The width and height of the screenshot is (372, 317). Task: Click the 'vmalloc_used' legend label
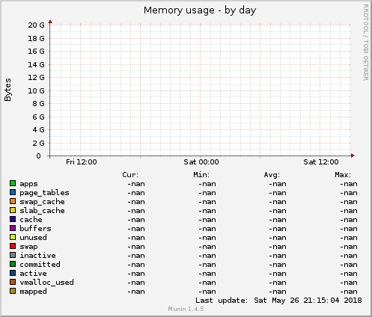(46, 283)
